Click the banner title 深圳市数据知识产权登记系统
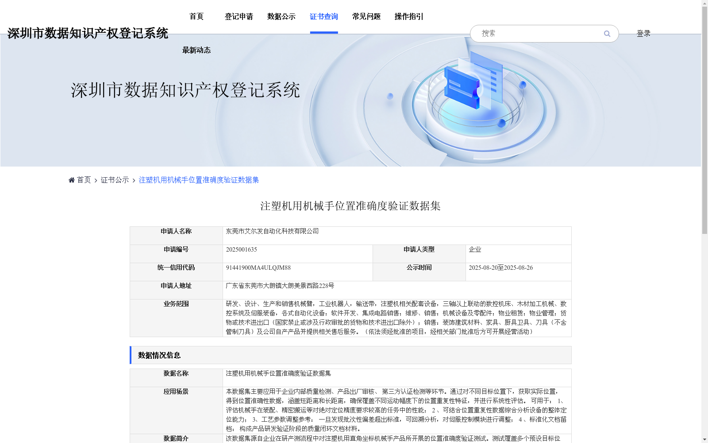The image size is (708, 443). pyautogui.click(x=185, y=90)
